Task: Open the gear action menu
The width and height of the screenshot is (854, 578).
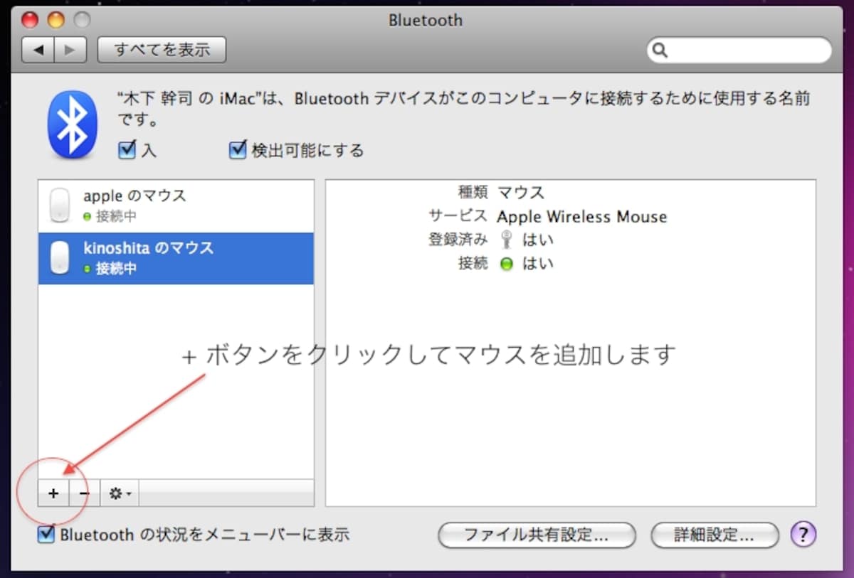Action: [119, 493]
